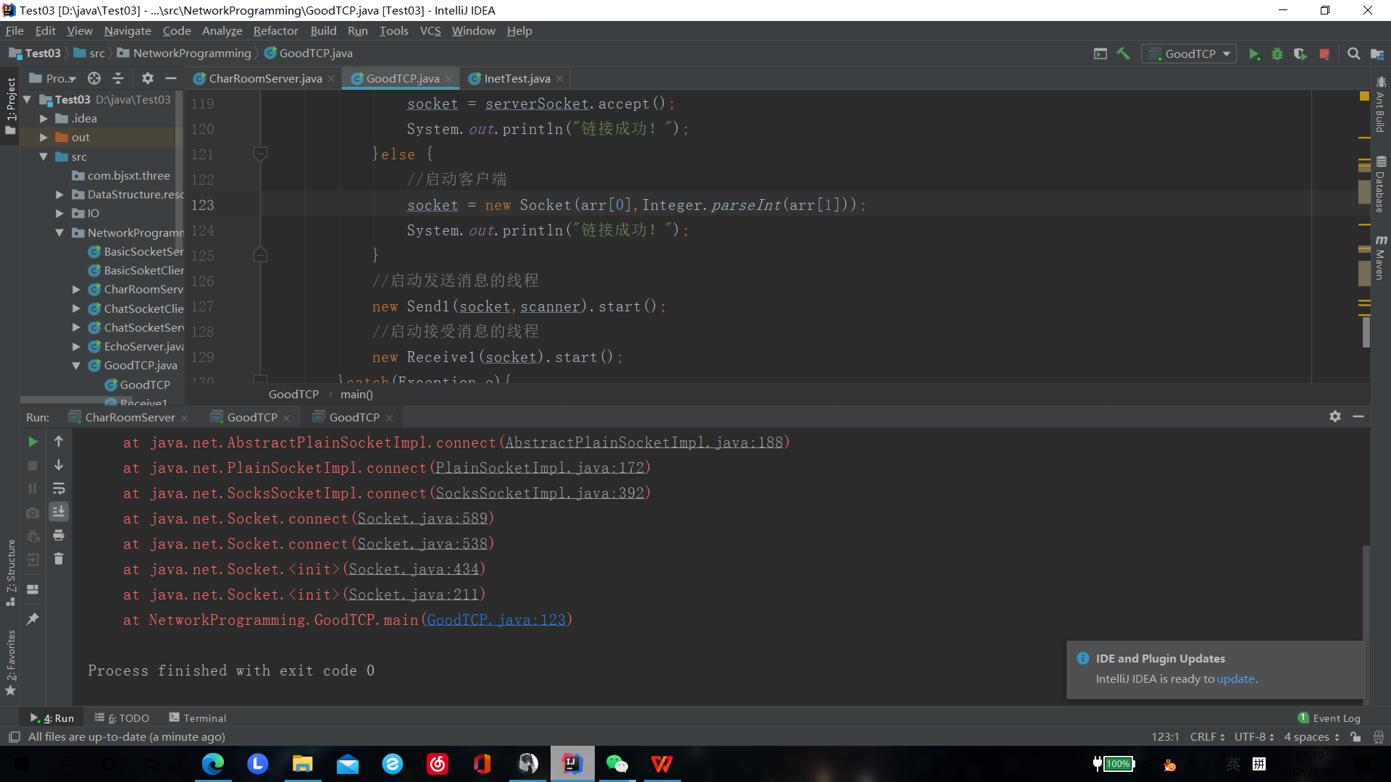1391x782 pixels.
Task: Rerun GoodTCP in the Run panel
Action: click(33, 442)
